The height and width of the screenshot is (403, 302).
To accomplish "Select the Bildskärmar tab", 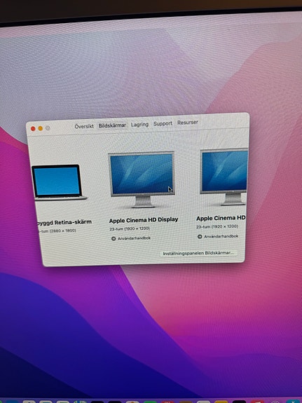I will (x=112, y=125).
